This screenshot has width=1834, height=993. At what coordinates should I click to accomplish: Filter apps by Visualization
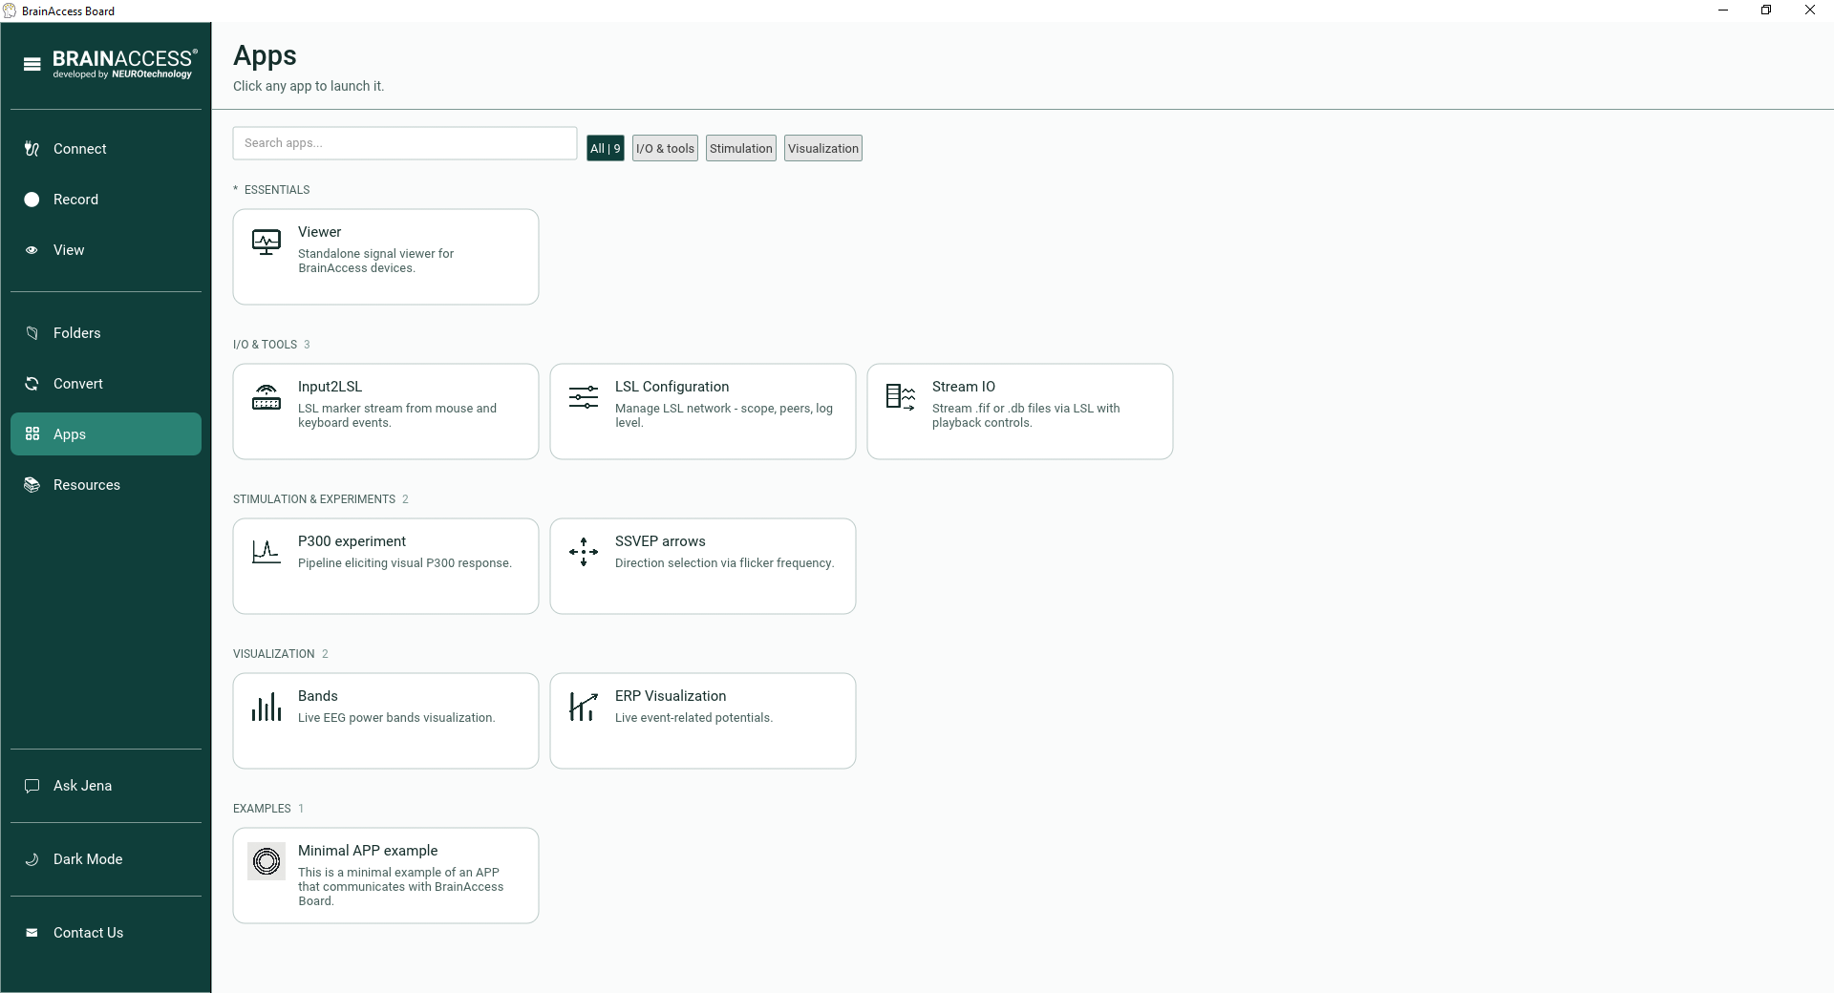coord(823,148)
